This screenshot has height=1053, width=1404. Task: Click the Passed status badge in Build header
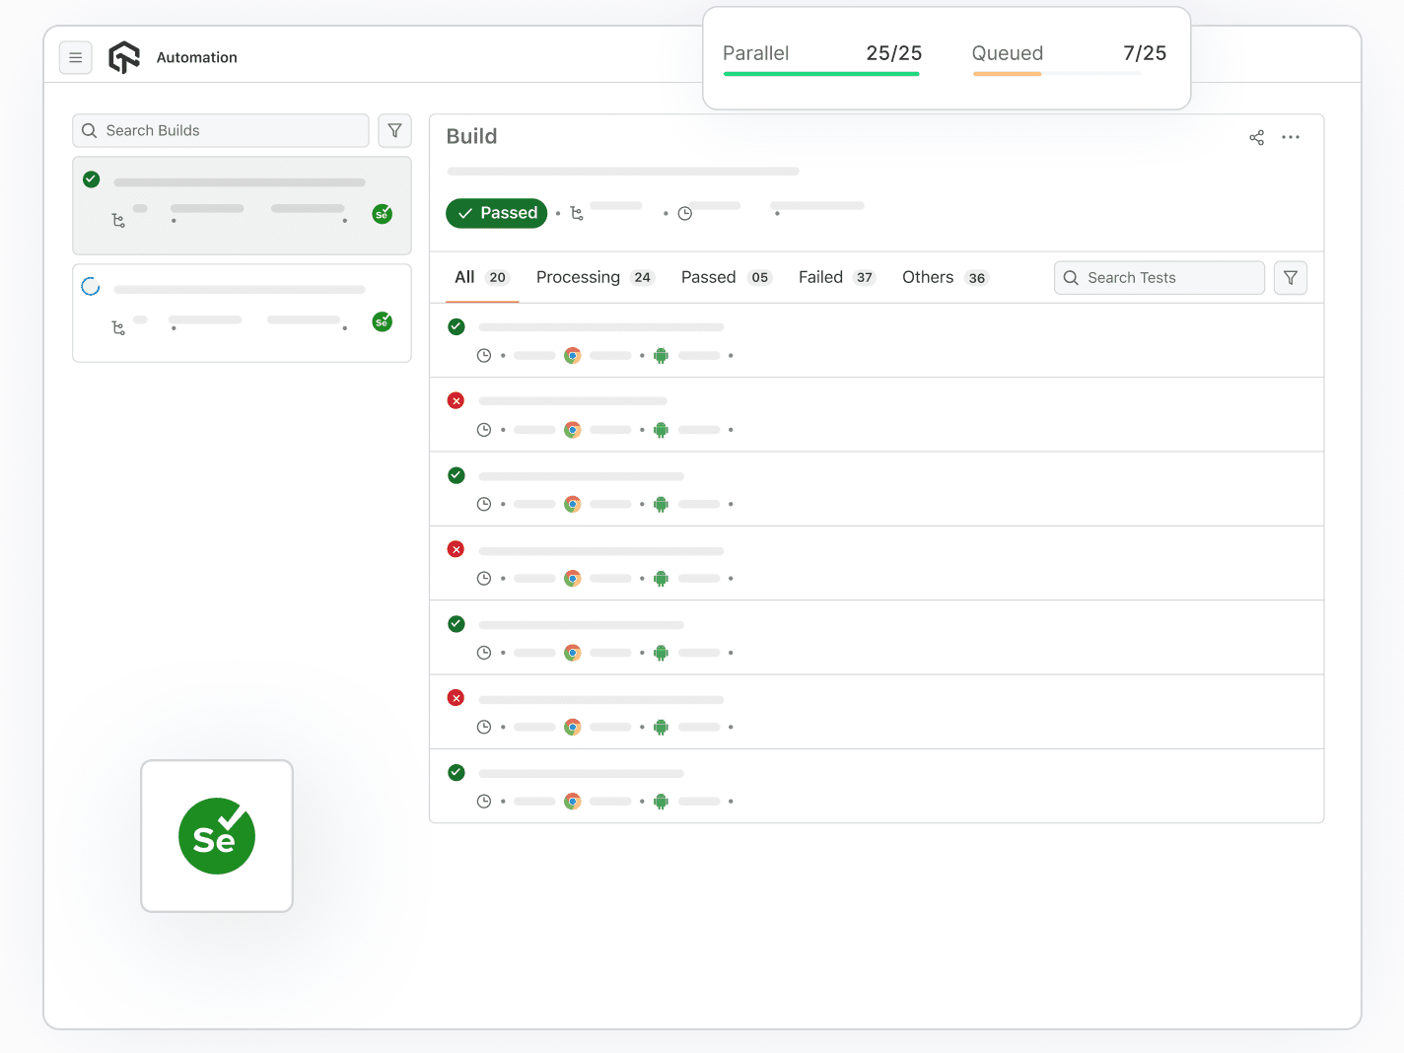(x=496, y=213)
